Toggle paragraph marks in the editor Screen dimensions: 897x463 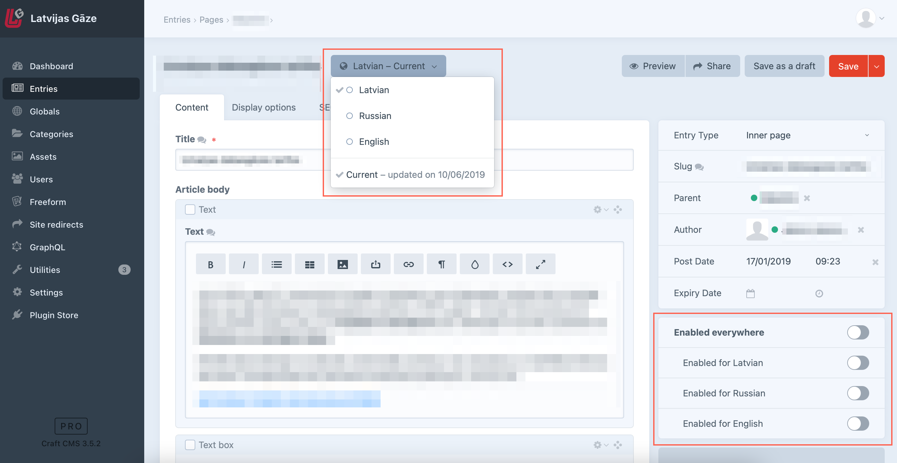coord(441,264)
